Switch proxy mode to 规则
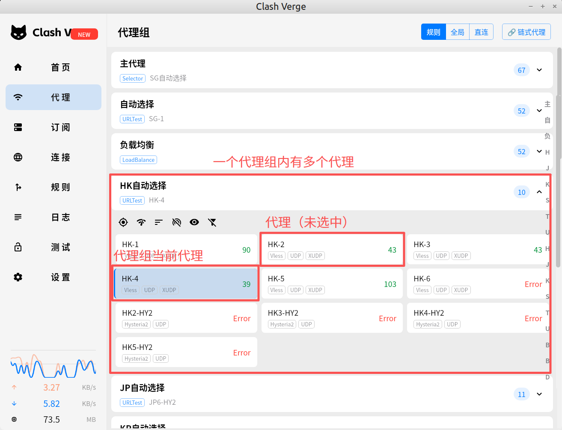This screenshot has width=562, height=430. tap(434, 32)
